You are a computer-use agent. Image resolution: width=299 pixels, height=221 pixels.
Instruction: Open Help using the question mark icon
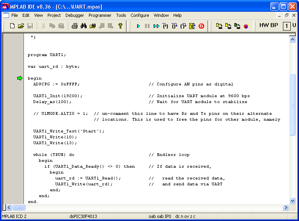click(120, 26)
